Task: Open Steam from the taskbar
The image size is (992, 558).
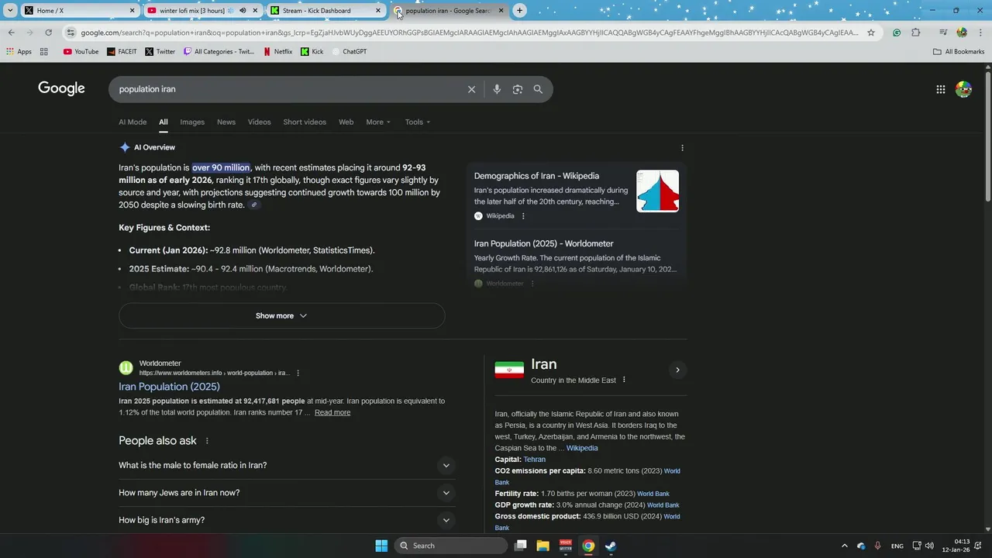Action: tap(611, 546)
